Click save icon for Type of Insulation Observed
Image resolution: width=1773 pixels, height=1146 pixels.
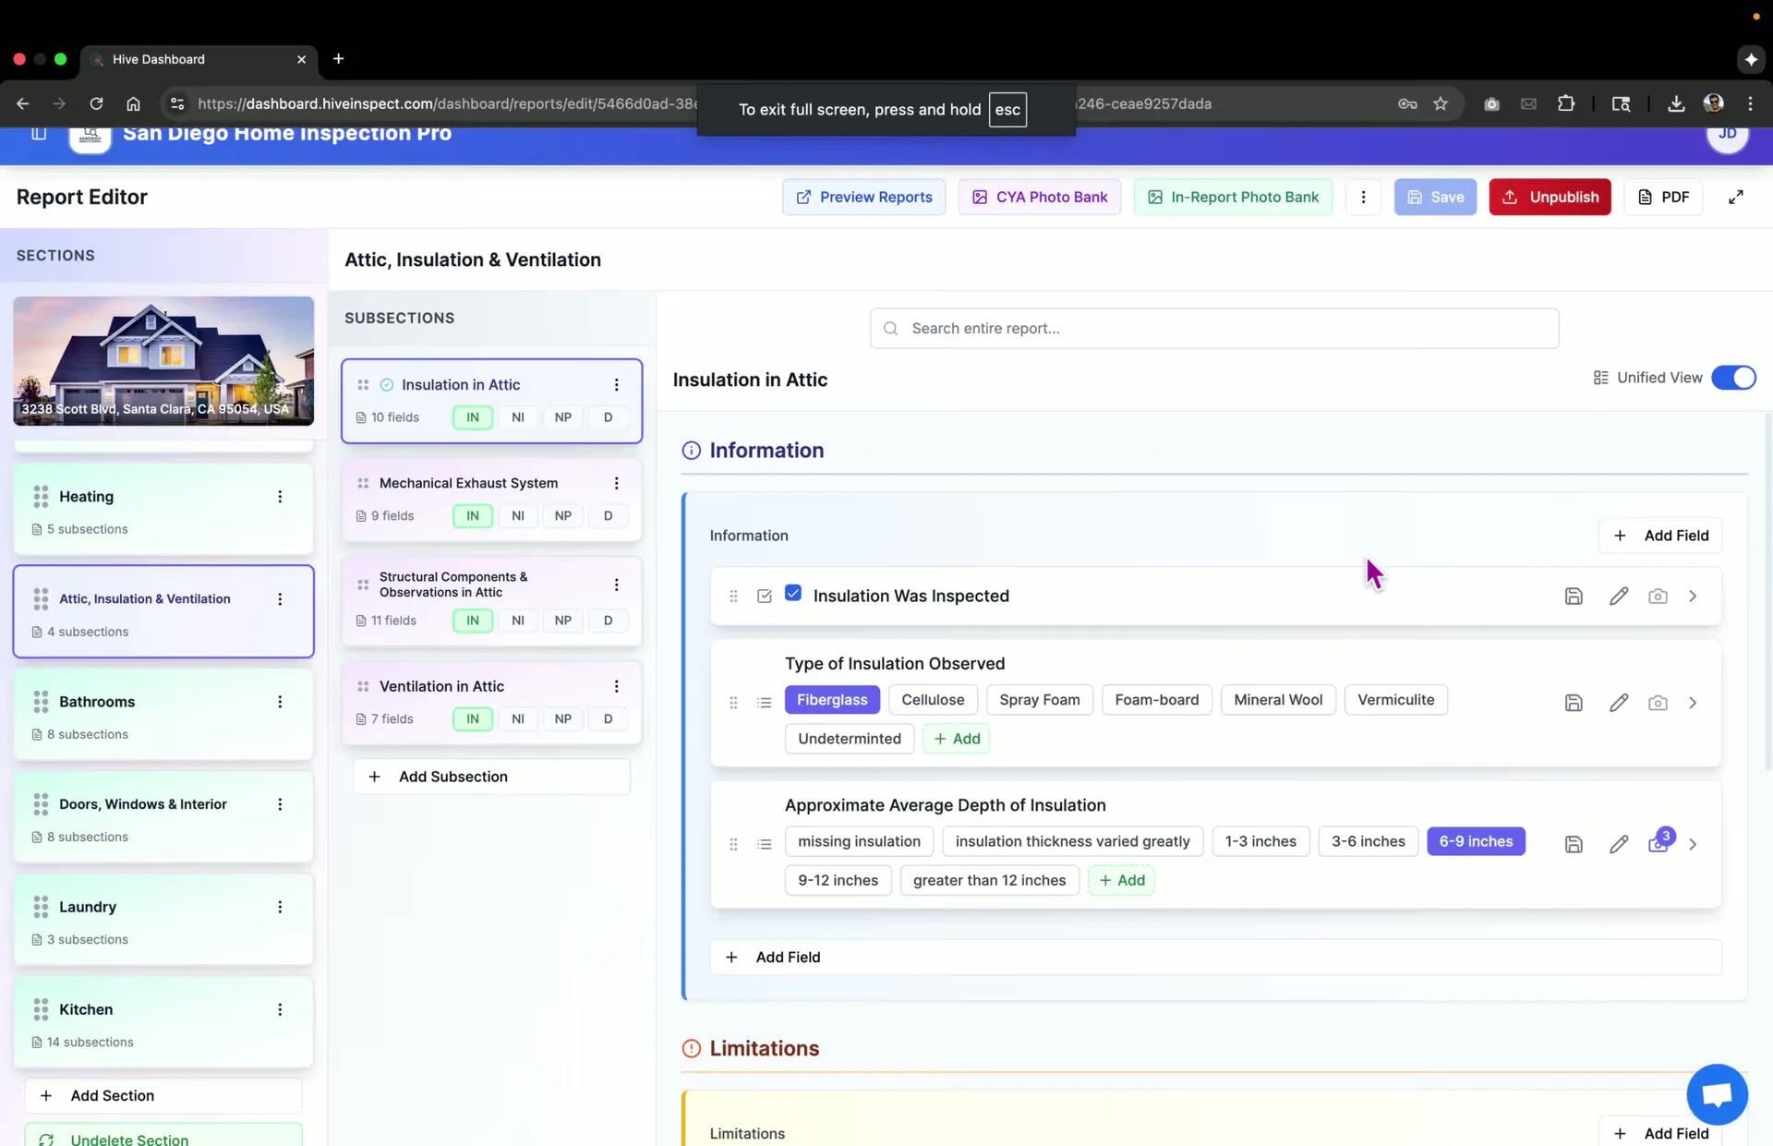coord(1574,703)
